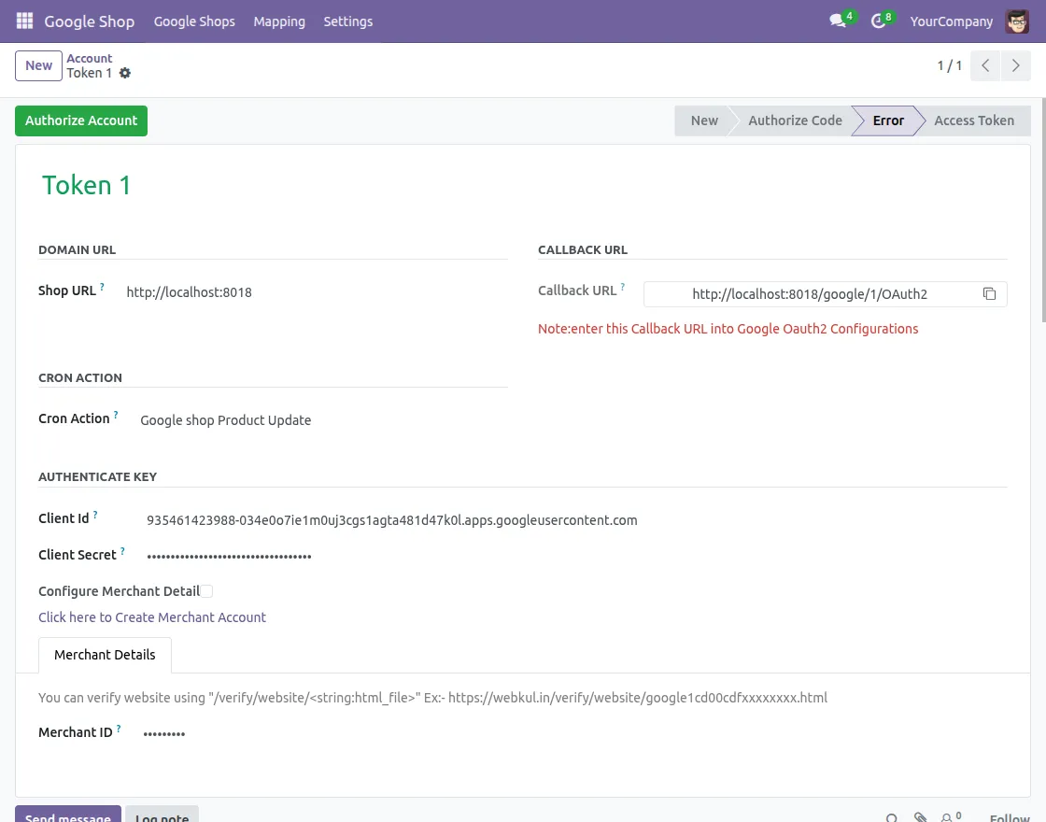This screenshot has height=822, width=1046.
Task: Go to the next record with the right arrow
Action: (1016, 65)
